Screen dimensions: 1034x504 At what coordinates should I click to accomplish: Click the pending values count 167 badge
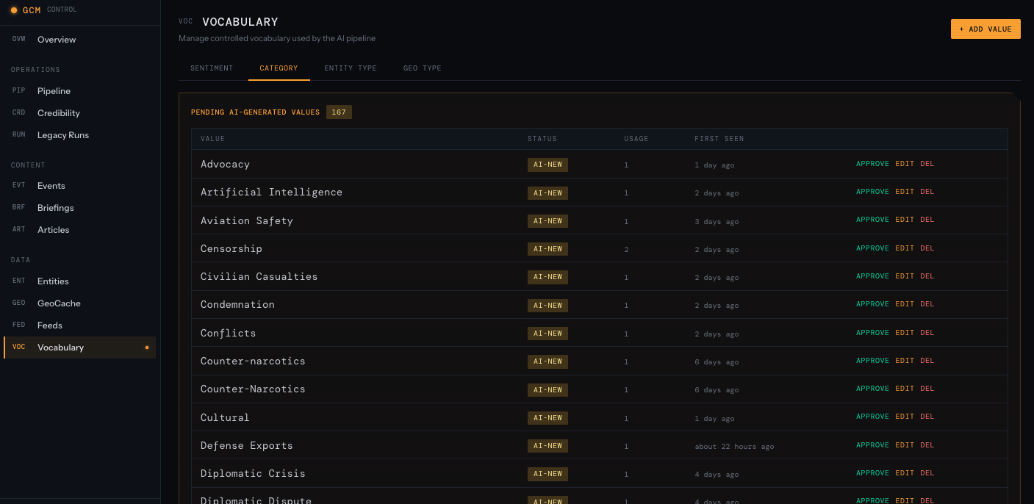[x=339, y=112]
